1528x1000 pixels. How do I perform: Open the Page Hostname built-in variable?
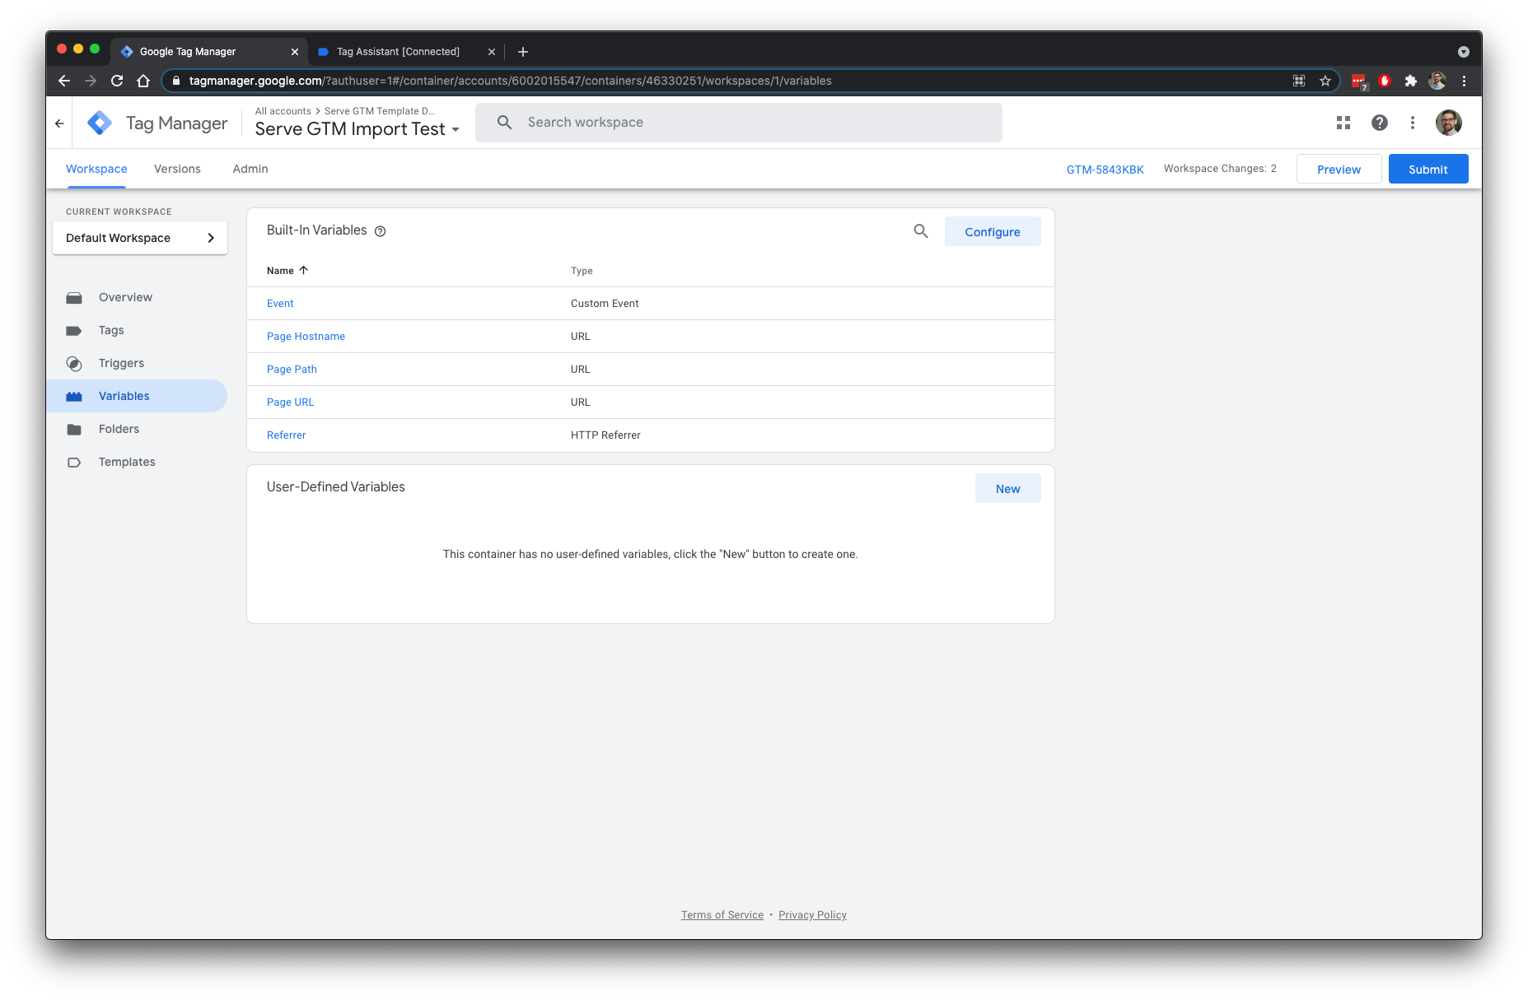(306, 336)
